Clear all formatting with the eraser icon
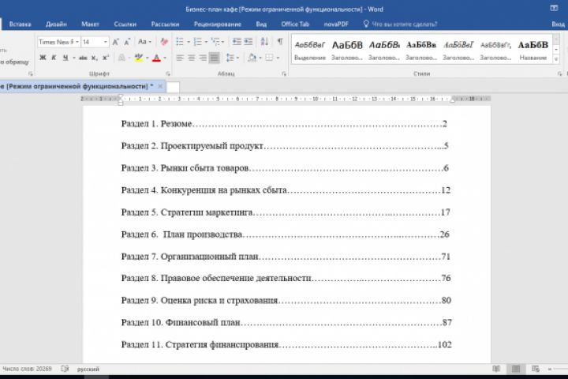This screenshot has width=568, height=379. click(x=164, y=42)
